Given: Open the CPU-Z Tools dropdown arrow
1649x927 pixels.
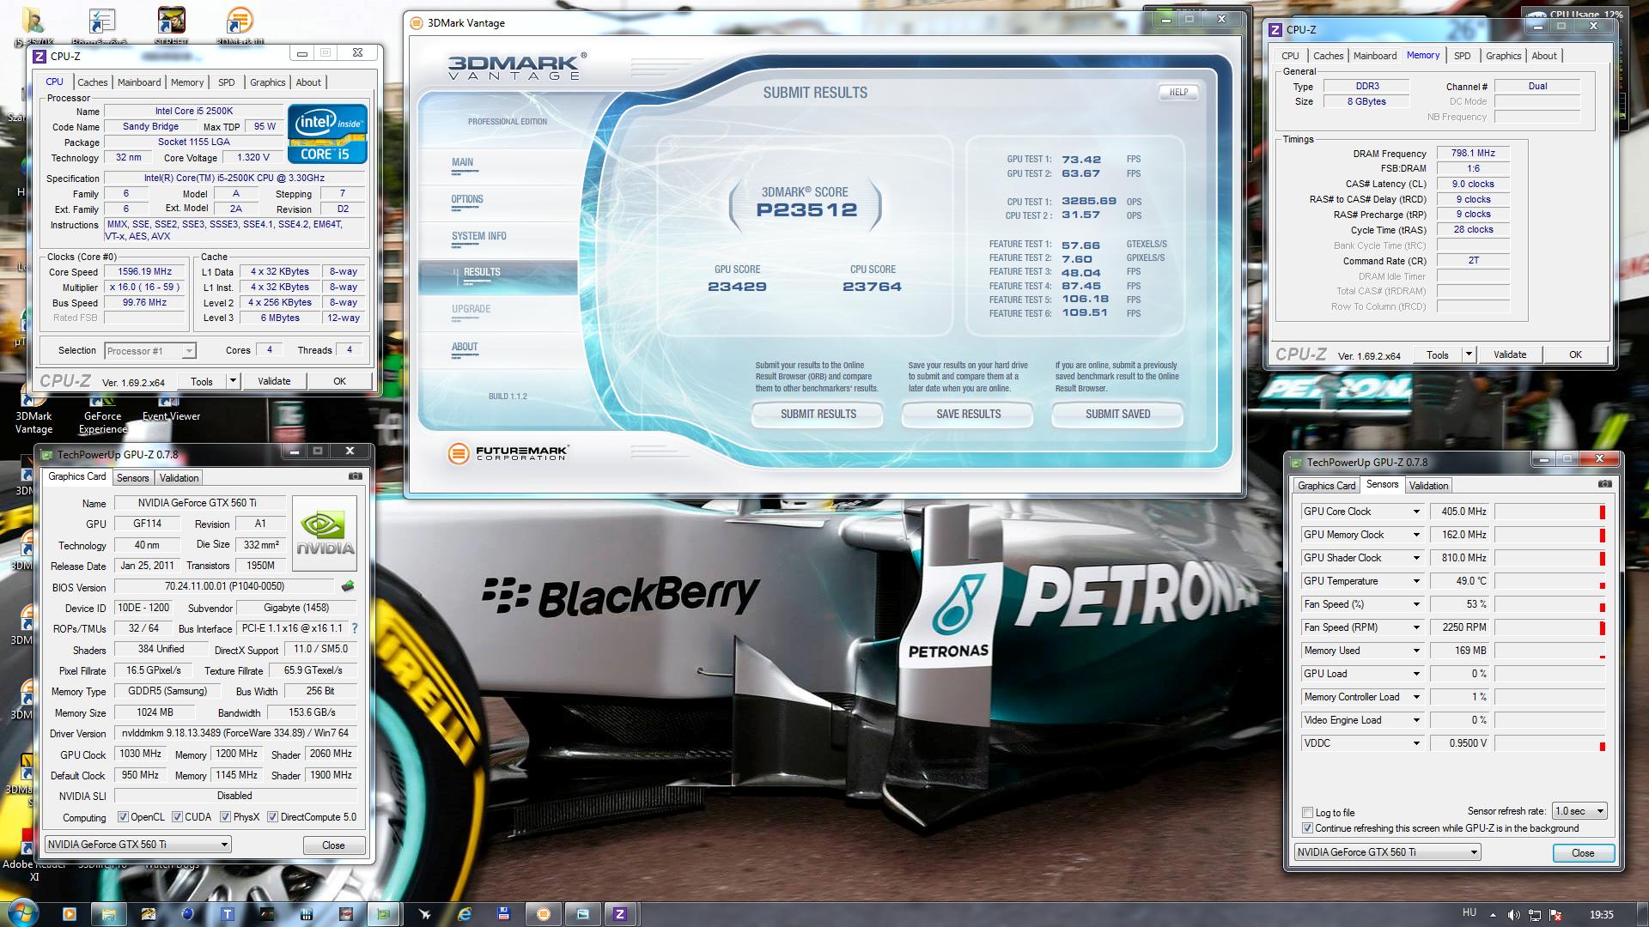Looking at the screenshot, I should (x=233, y=381).
